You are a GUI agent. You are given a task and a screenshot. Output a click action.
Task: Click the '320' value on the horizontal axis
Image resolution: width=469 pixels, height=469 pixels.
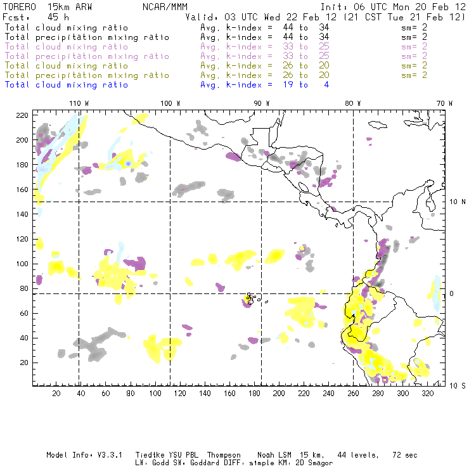tap(427, 394)
